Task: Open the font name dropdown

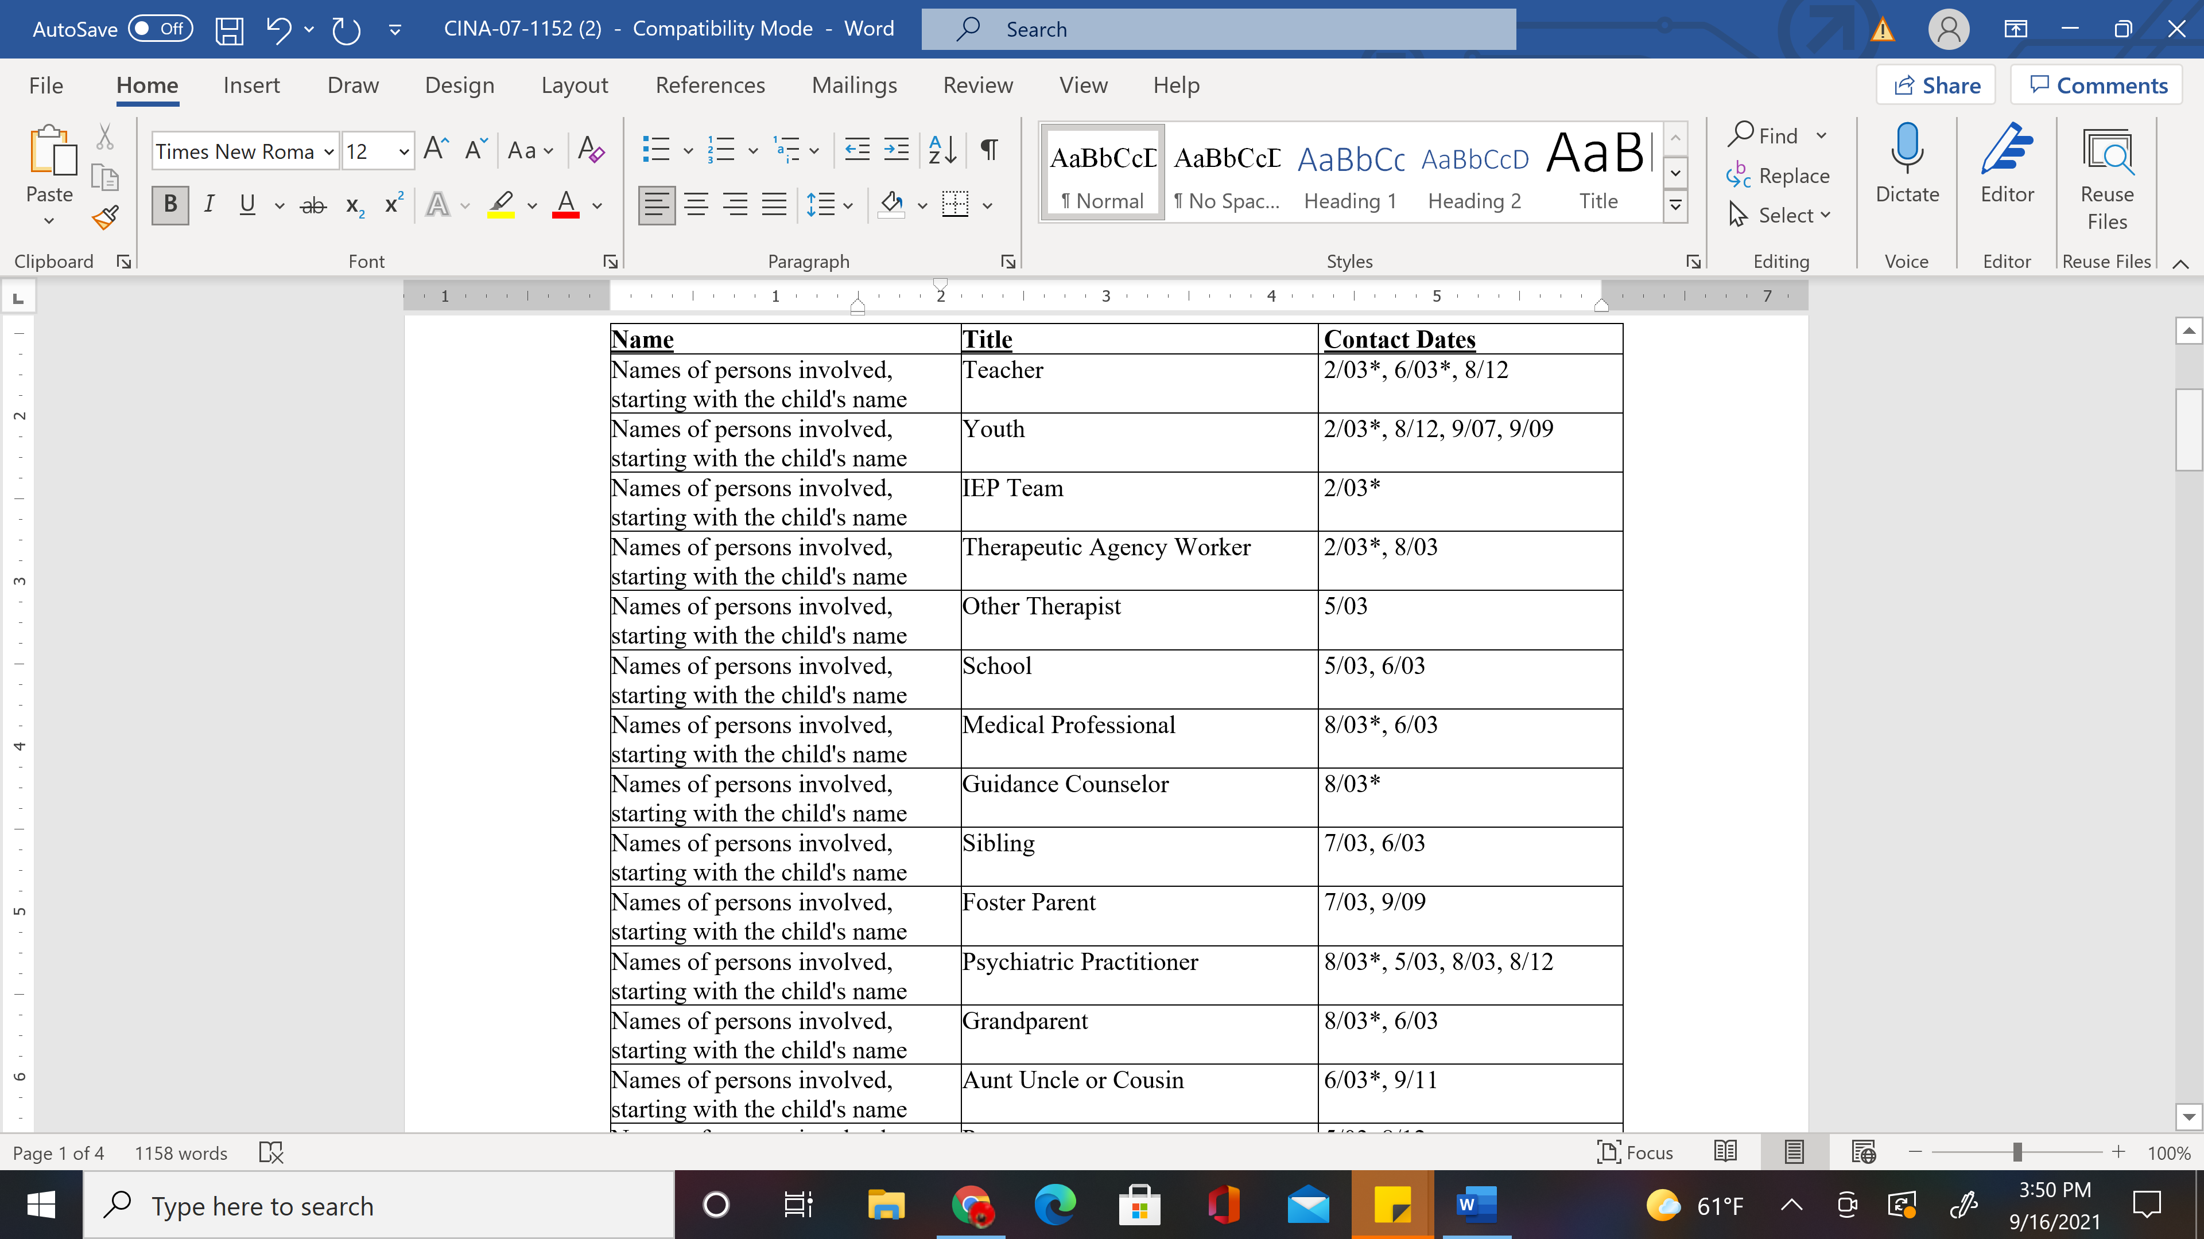Action: coord(328,152)
